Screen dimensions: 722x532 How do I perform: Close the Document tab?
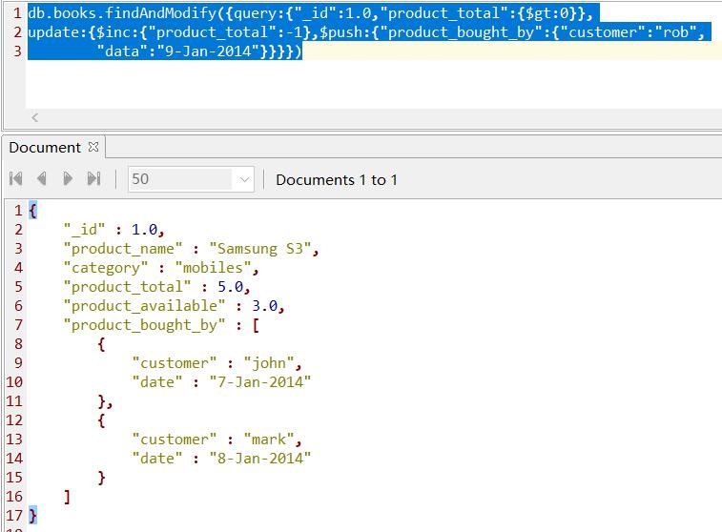93,147
